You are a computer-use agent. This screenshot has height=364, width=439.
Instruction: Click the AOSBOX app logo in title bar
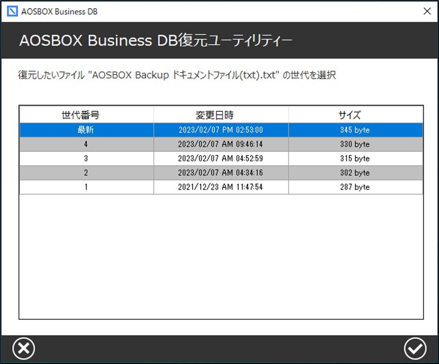12,11
